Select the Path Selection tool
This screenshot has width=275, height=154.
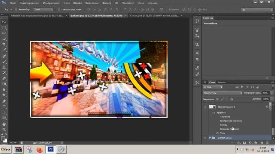(4, 112)
